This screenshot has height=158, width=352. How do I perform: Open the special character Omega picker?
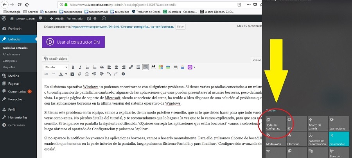pyautogui.click(x=87, y=74)
